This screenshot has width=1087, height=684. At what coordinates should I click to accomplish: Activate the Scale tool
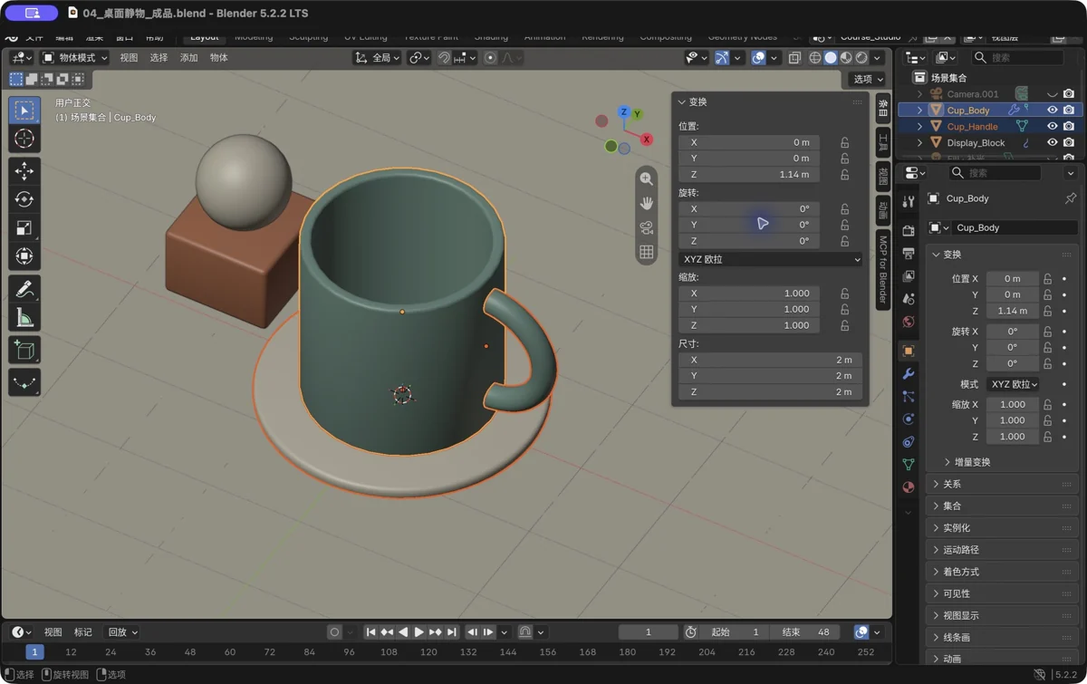tap(24, 227)
